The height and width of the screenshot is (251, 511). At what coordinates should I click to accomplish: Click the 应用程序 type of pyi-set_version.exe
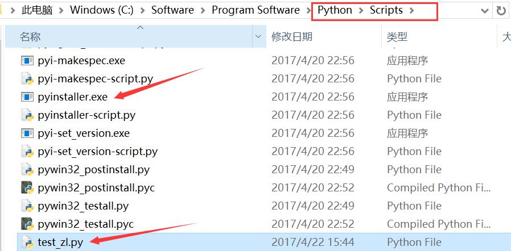point(407,133)
